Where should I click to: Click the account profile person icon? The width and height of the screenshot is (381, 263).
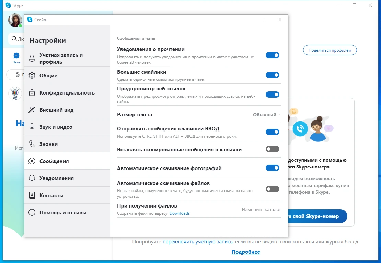[x=32, y=59]
